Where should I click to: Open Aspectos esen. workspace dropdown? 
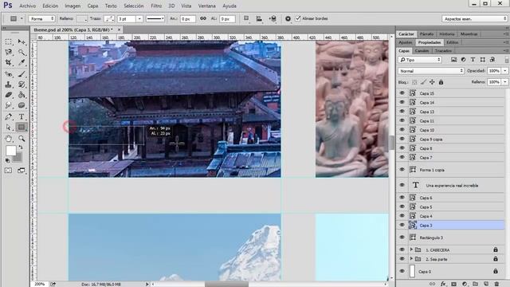pos(474,19)
